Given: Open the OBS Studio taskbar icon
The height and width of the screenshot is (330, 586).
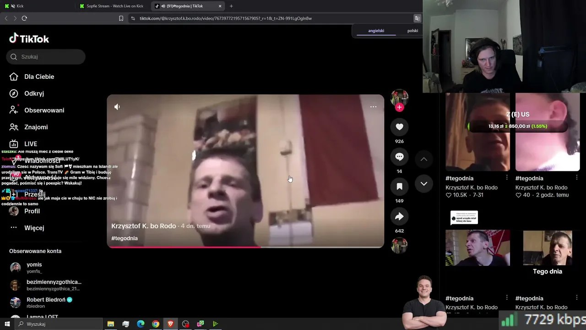Looking at the screenshot, I should coord(185,324).
